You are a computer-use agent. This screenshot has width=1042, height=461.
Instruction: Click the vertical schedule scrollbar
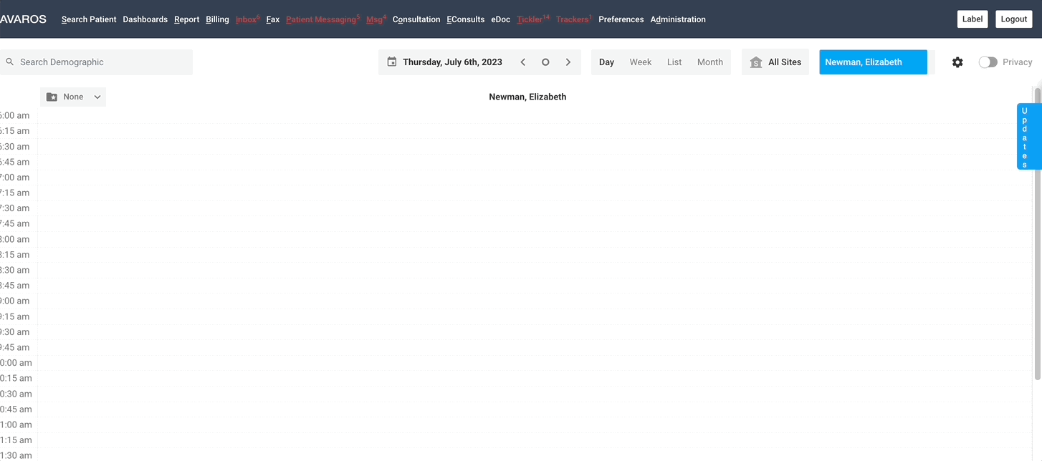(x=1038, y=233)
